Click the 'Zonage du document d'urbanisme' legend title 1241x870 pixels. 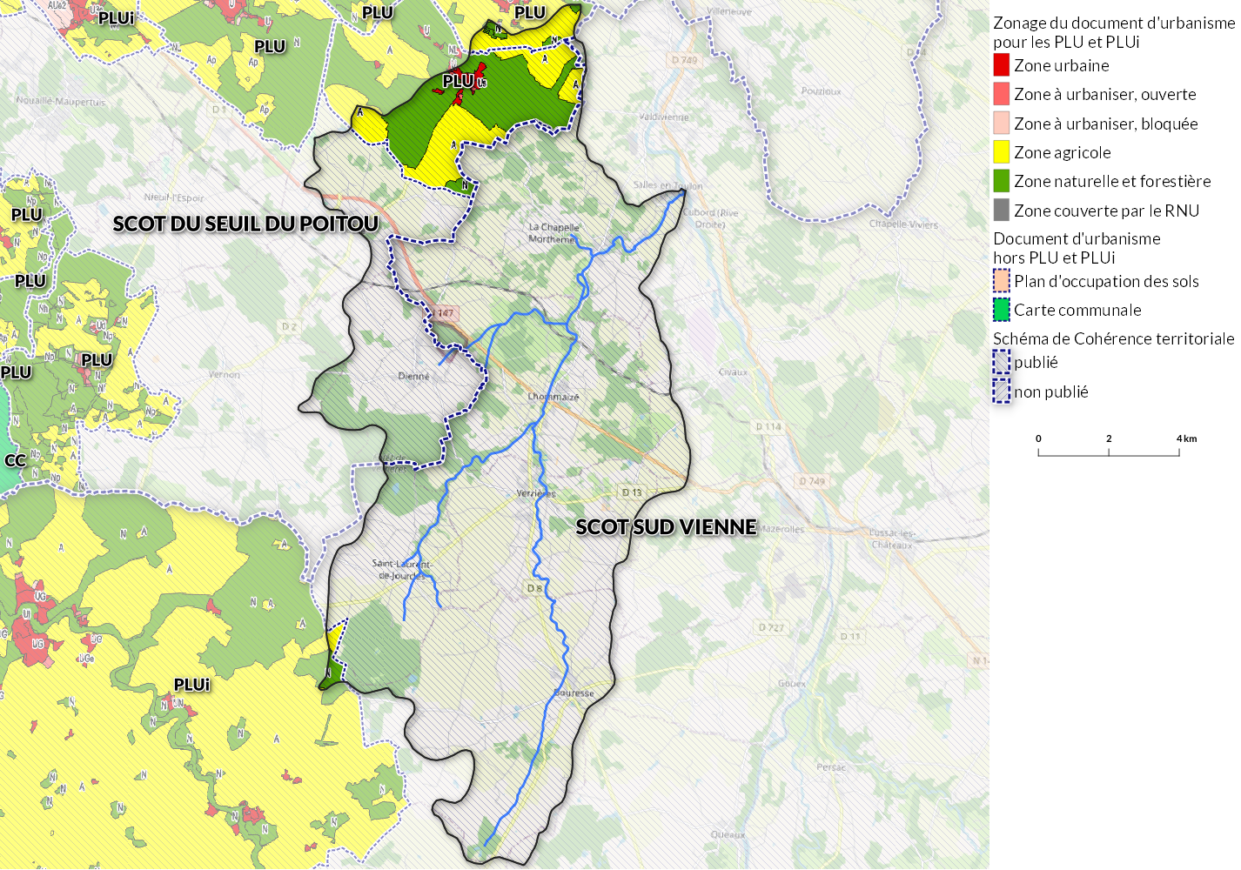tap(1113, 23)
